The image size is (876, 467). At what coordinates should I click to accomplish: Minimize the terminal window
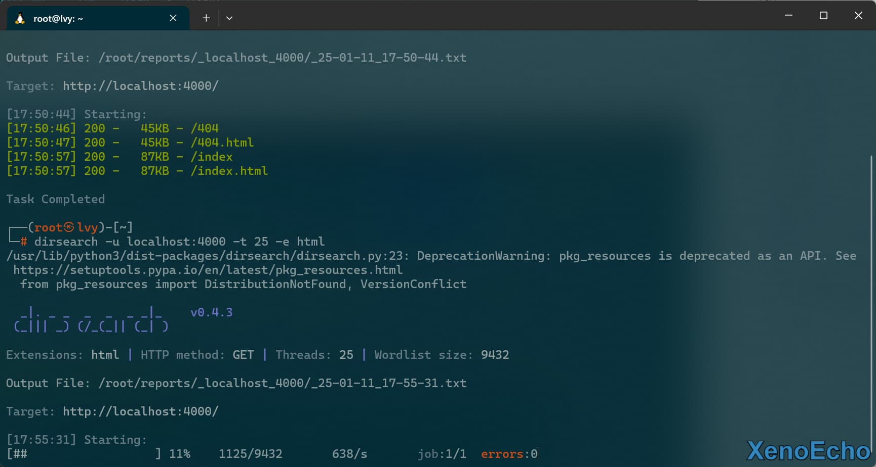(788, 16)
